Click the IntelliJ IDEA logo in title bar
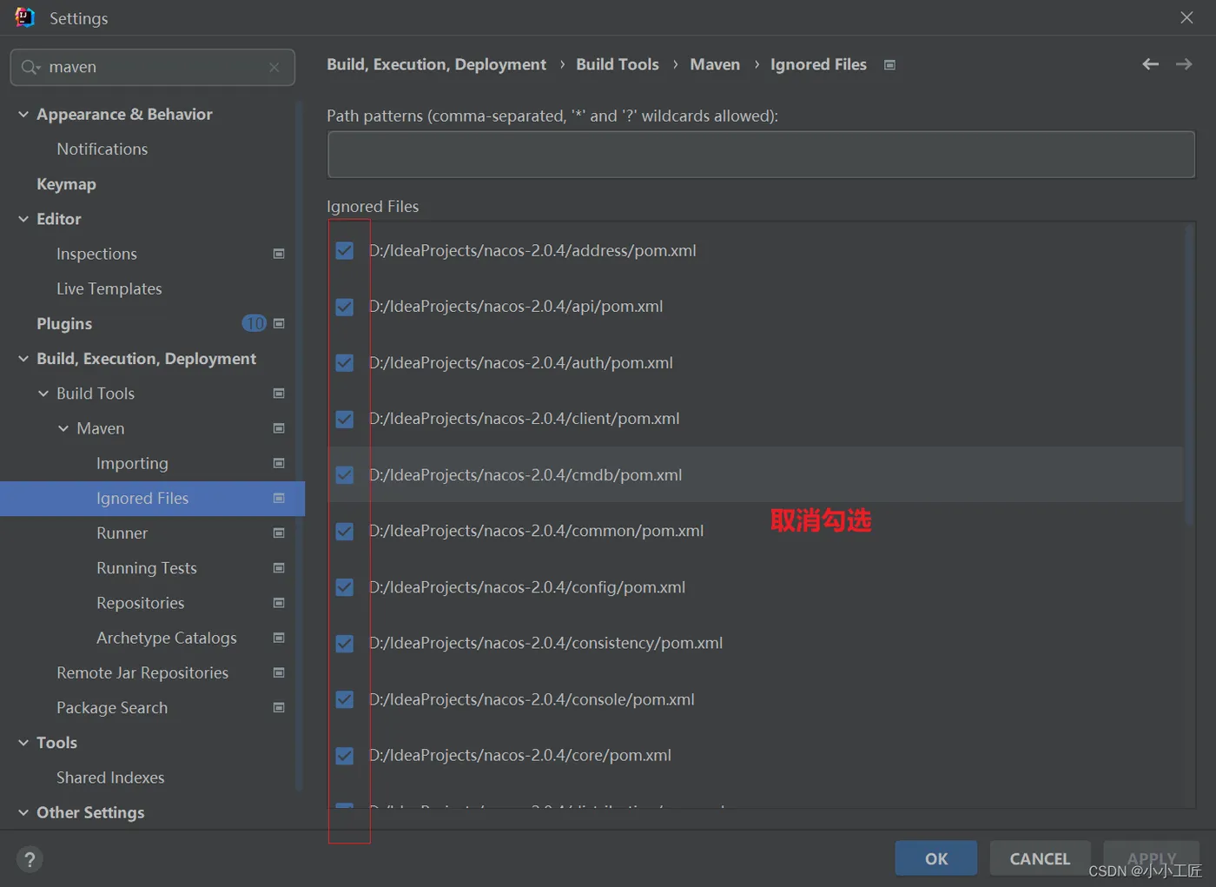1216x887 pixels. point(25,17)
